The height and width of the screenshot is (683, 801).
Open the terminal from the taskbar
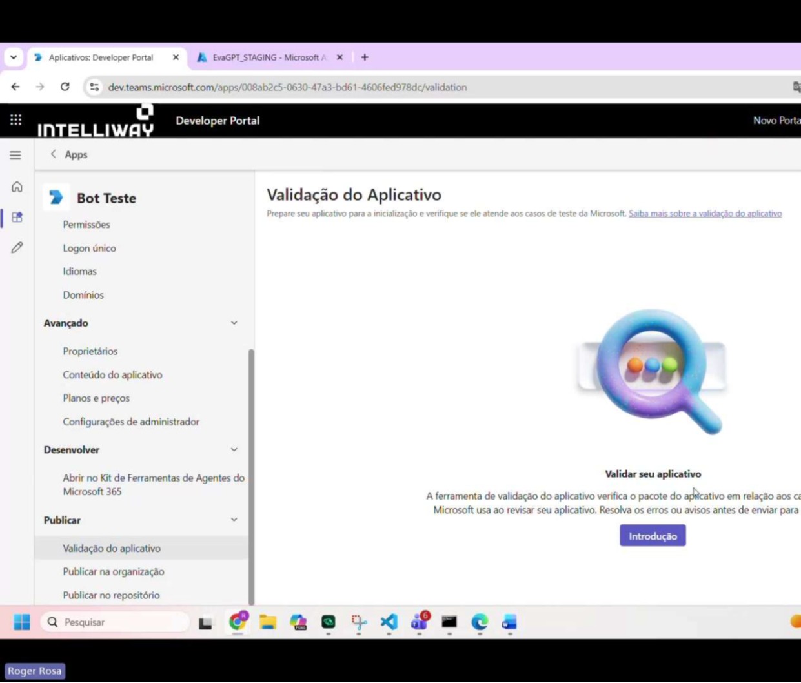click(449, 622)
